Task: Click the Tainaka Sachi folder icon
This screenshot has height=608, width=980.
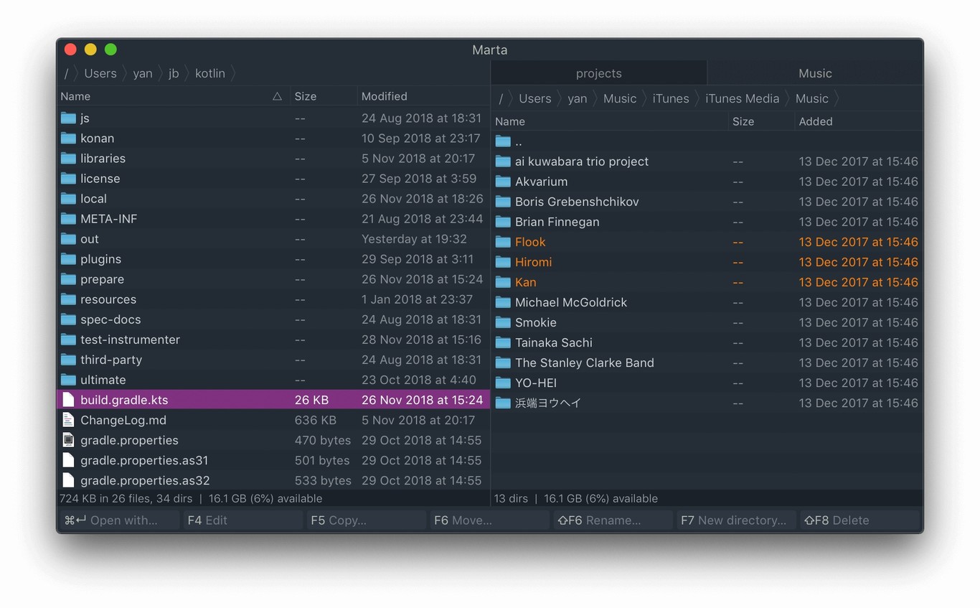Action: 503,342
